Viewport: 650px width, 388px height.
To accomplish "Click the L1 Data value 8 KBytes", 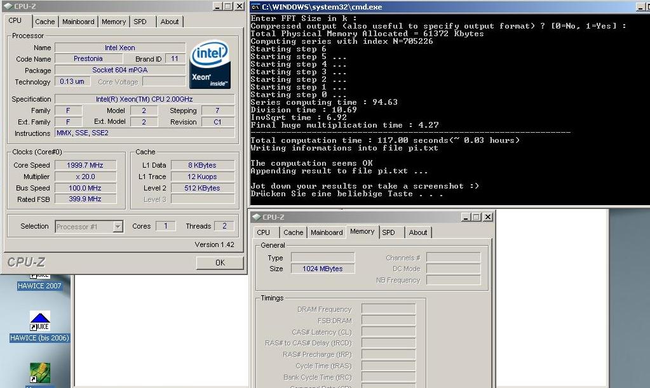I will 202,165.
